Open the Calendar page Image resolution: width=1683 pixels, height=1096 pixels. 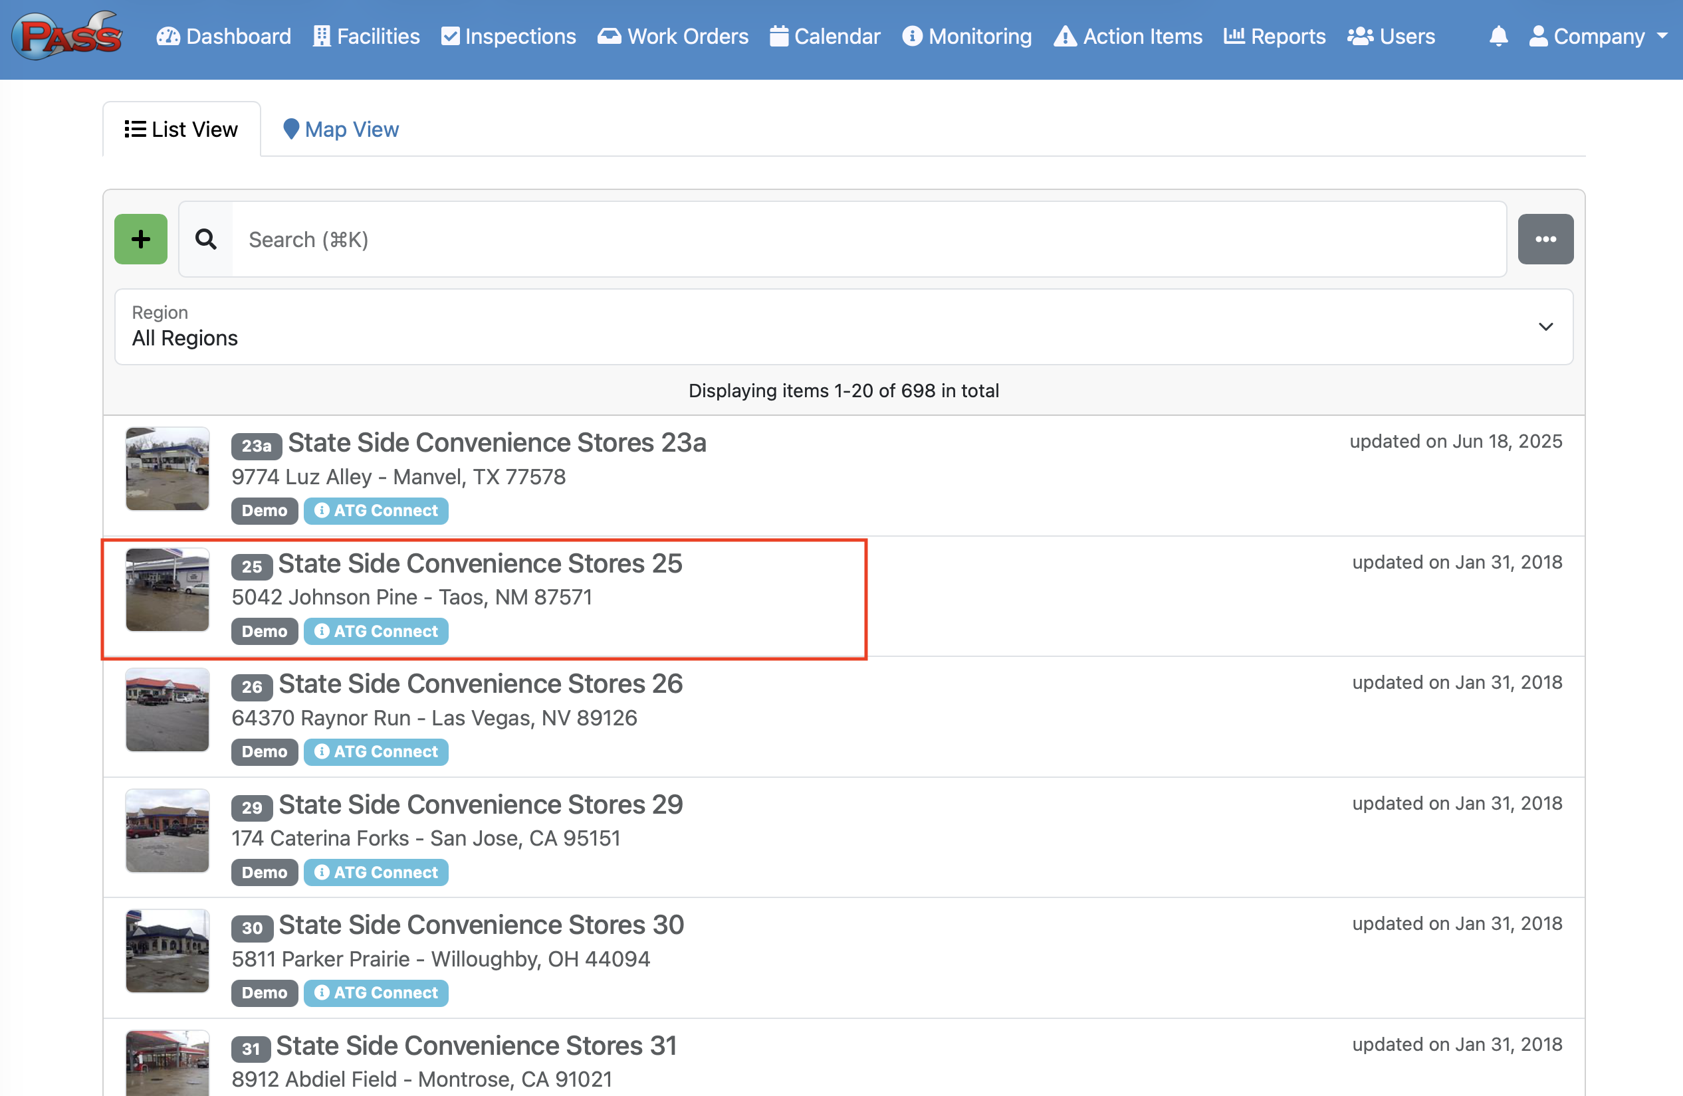(824, 37)
